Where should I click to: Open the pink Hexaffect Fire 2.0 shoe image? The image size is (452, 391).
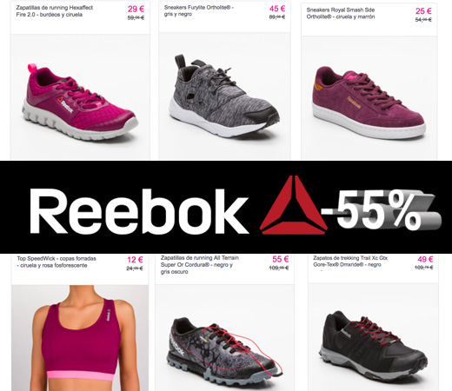[x=80, y=103]
